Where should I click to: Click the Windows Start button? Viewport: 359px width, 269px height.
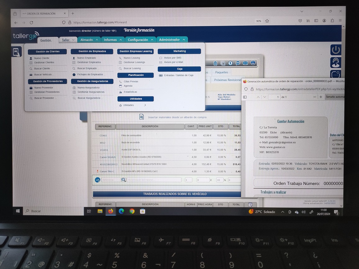(18, 211)
